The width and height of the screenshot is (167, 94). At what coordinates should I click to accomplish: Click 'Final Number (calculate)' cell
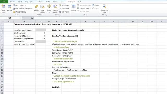coord(25,44)
